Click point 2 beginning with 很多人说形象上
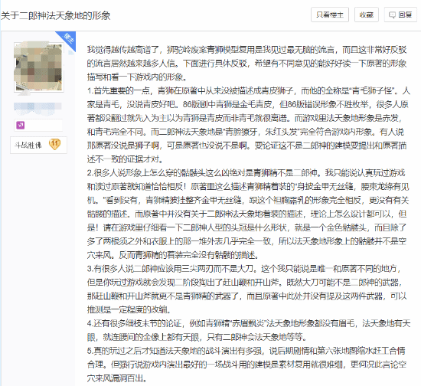 click(x=247, y=214)
